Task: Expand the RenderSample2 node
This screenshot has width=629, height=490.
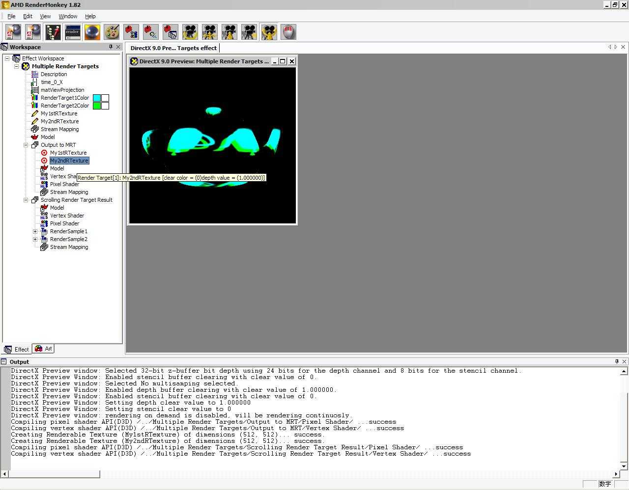Action: coord(35,239)
